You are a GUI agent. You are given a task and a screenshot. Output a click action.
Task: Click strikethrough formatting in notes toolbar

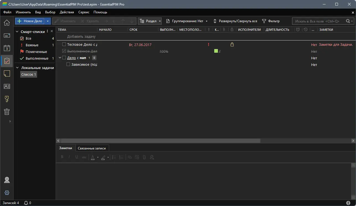(84, 157)
